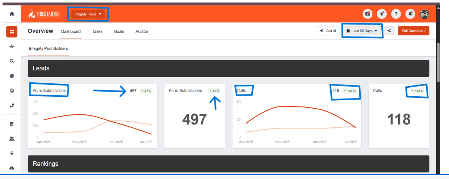
Task: Select the Integrity Pool Builders sub-tab
Action: pyautogui.click(x=48, y=48)
